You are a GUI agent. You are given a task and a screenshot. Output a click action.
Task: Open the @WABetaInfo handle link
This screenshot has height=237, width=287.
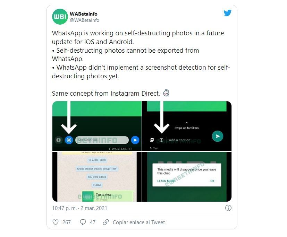(84, 20)
